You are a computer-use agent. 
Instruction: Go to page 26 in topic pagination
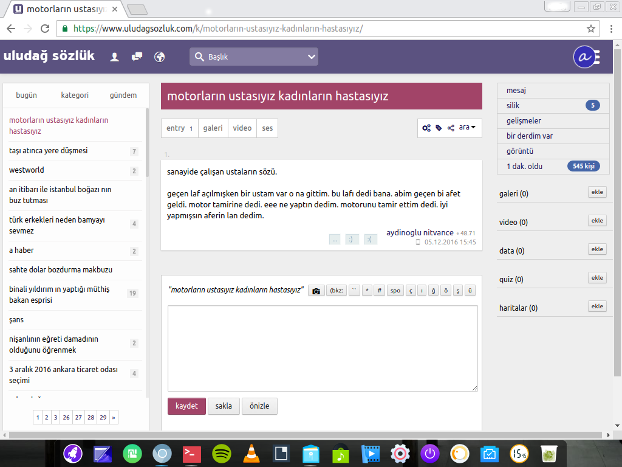[x=66, y=417]
